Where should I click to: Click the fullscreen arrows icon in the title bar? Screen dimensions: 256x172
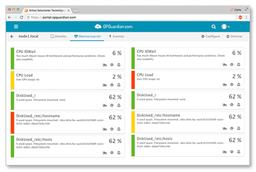tap(247, 9)
